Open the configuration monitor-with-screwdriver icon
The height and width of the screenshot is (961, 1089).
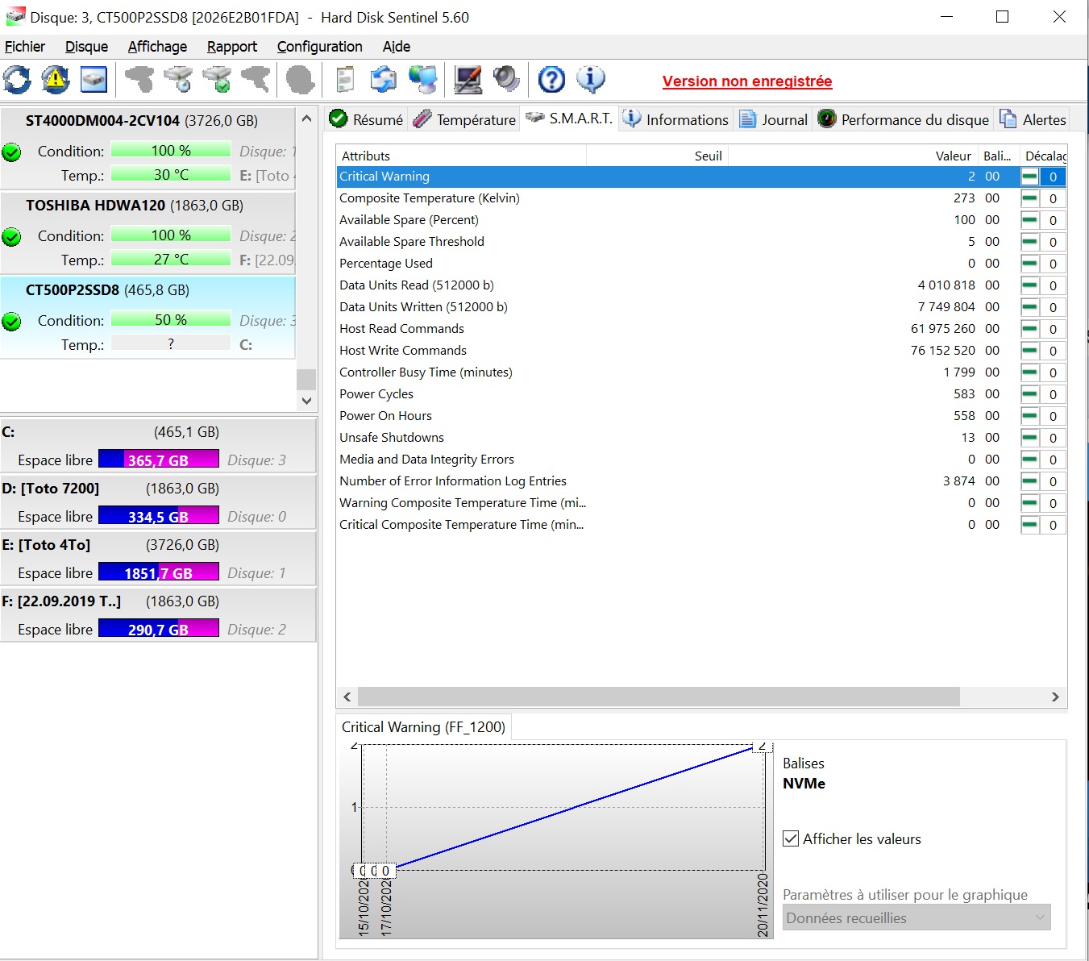468,80
